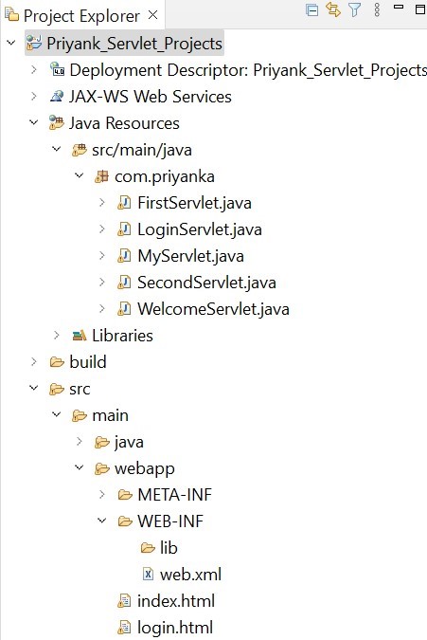Toggle Link with Editor icon

pos(333,9)
